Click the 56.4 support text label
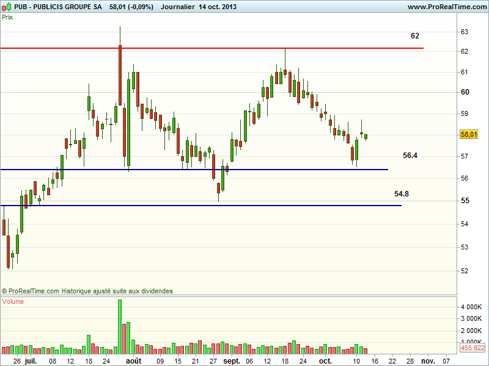Image resolution: width=489 pixels, height=366 pixels. pos(410,156)
